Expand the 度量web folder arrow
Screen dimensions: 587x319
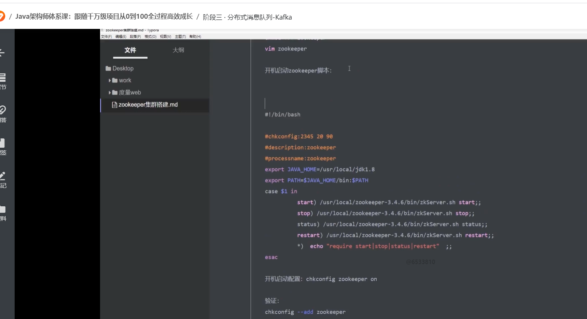(x=110, y=93)
